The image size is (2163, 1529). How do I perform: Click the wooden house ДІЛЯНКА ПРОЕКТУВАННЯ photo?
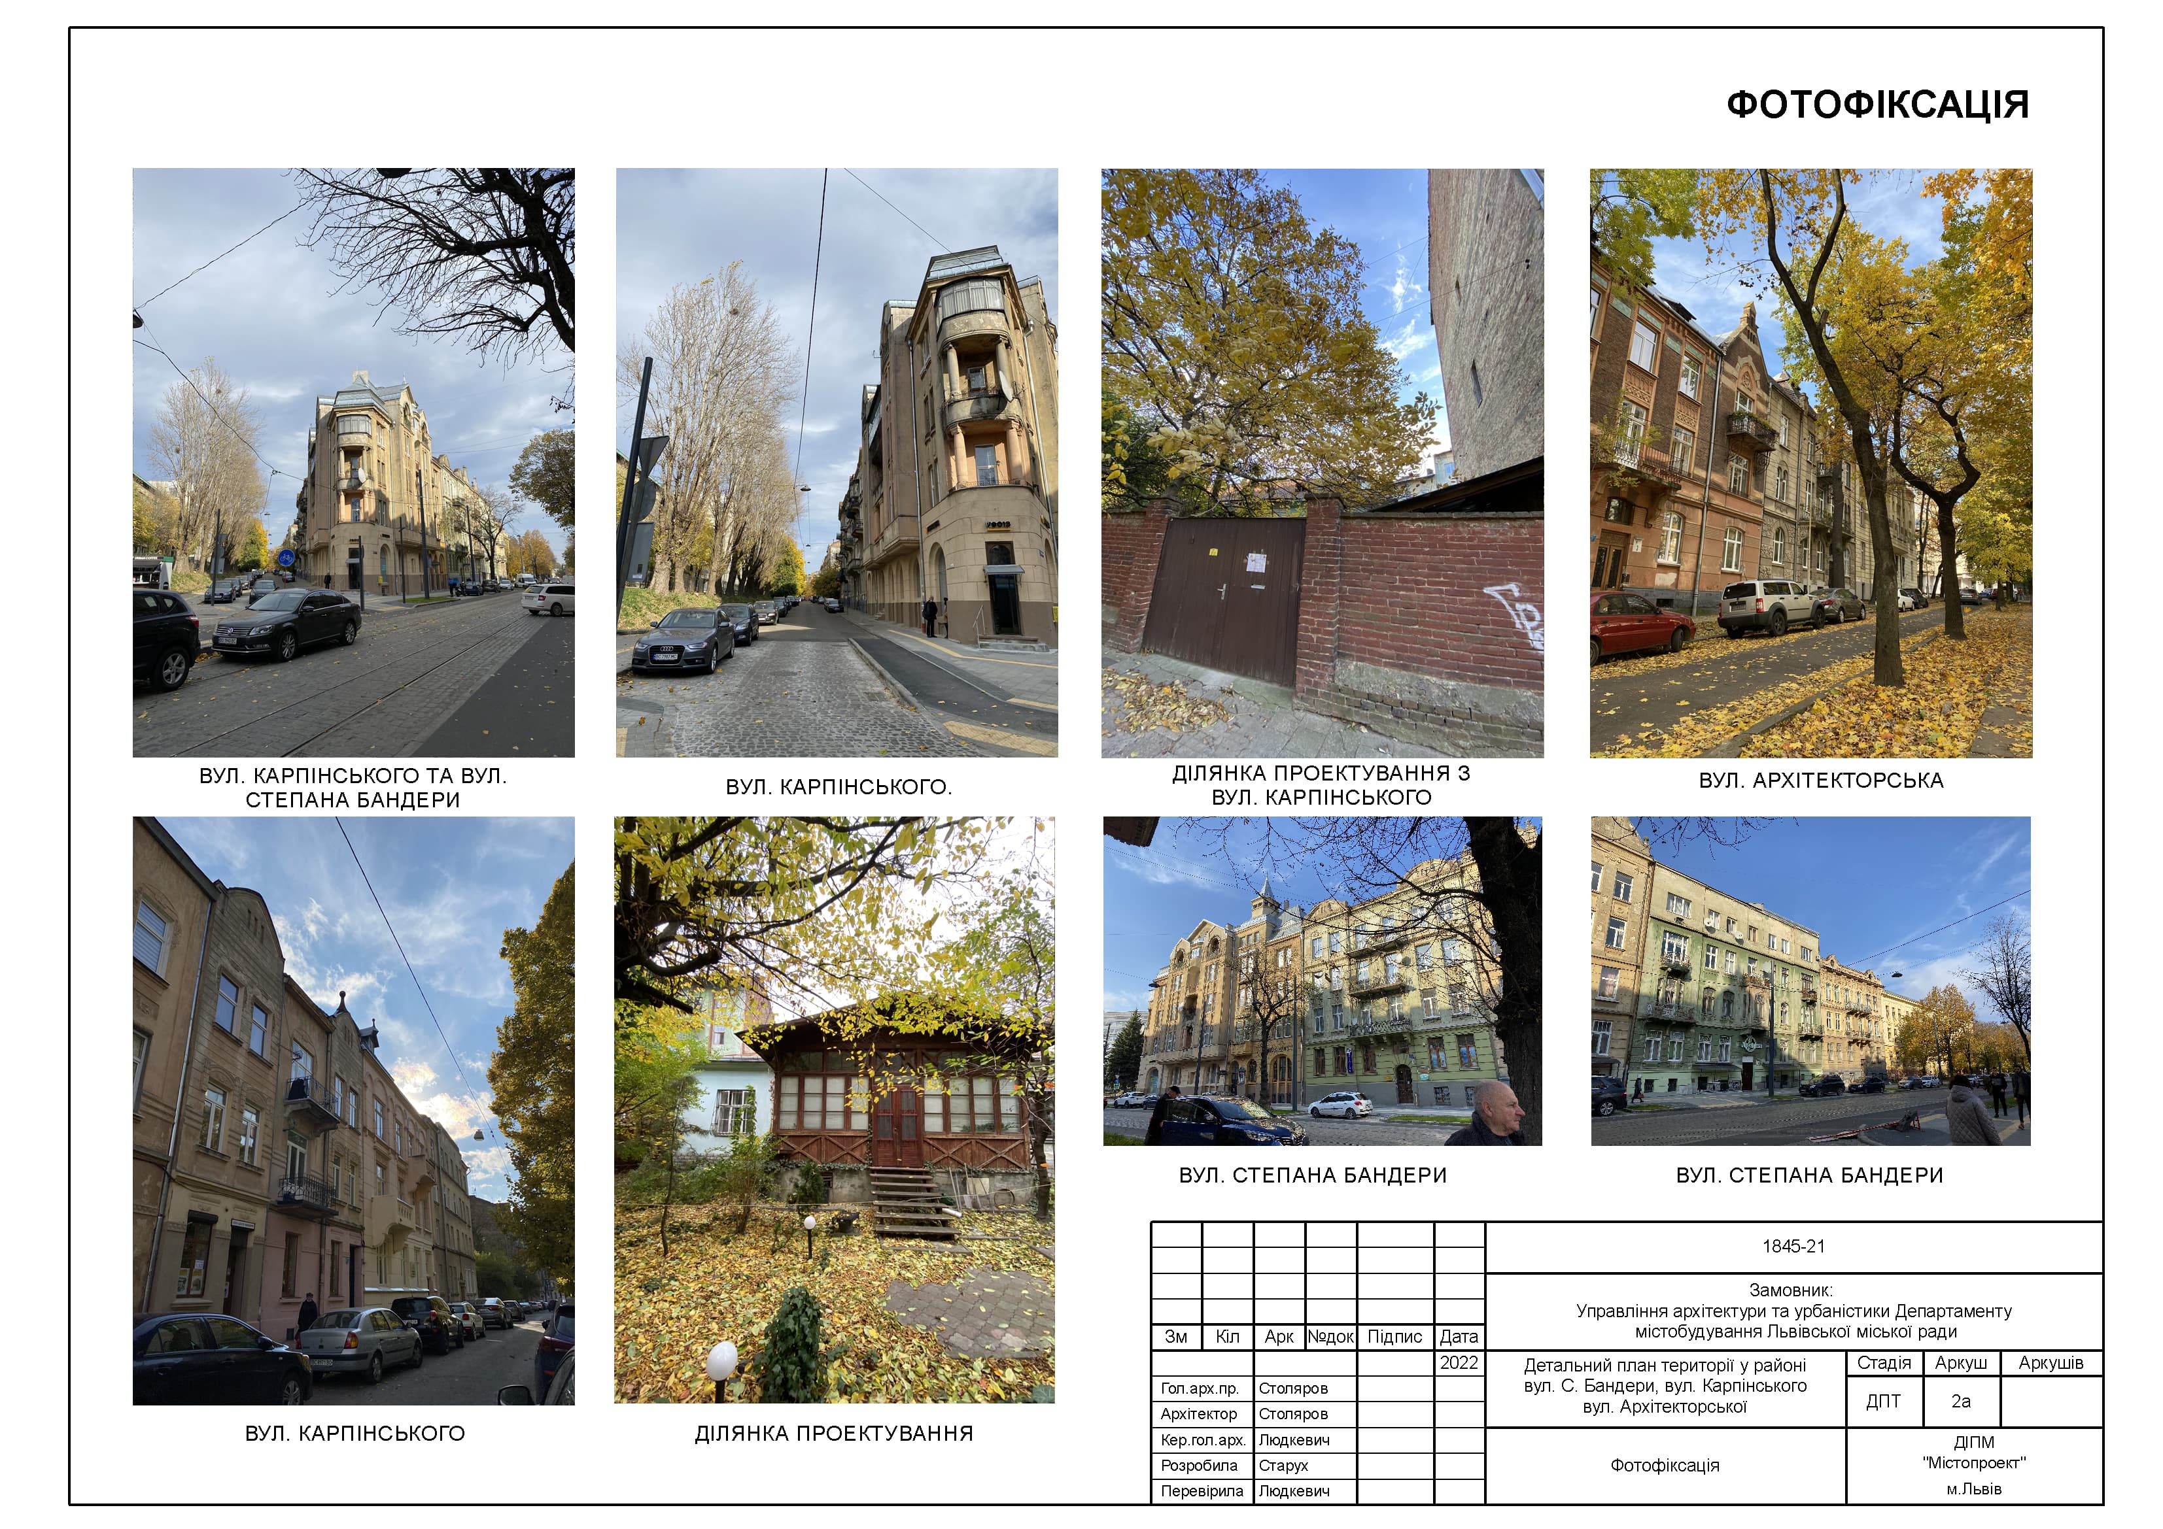click(x=834, y=1109)
